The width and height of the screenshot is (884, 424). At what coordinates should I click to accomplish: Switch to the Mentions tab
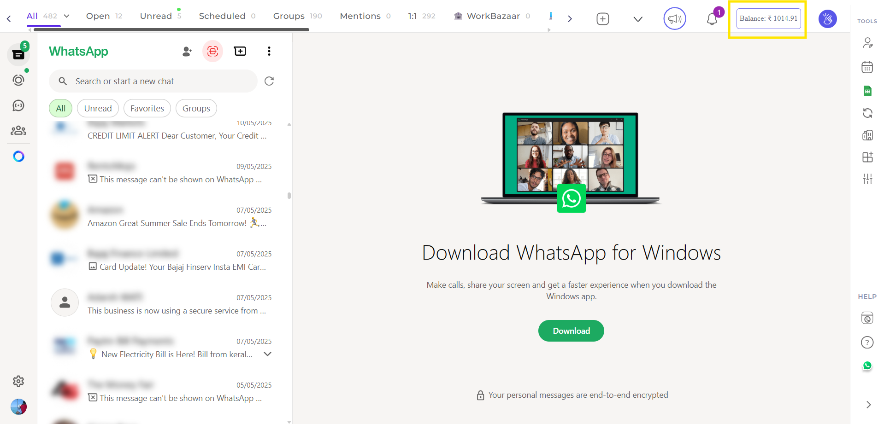[365, 16]
